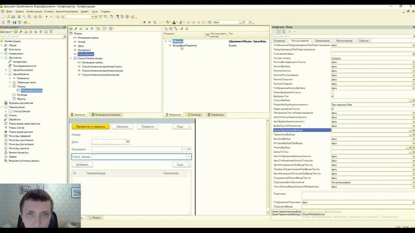Click the Open folder icon in main toolbar

point(8,17)
